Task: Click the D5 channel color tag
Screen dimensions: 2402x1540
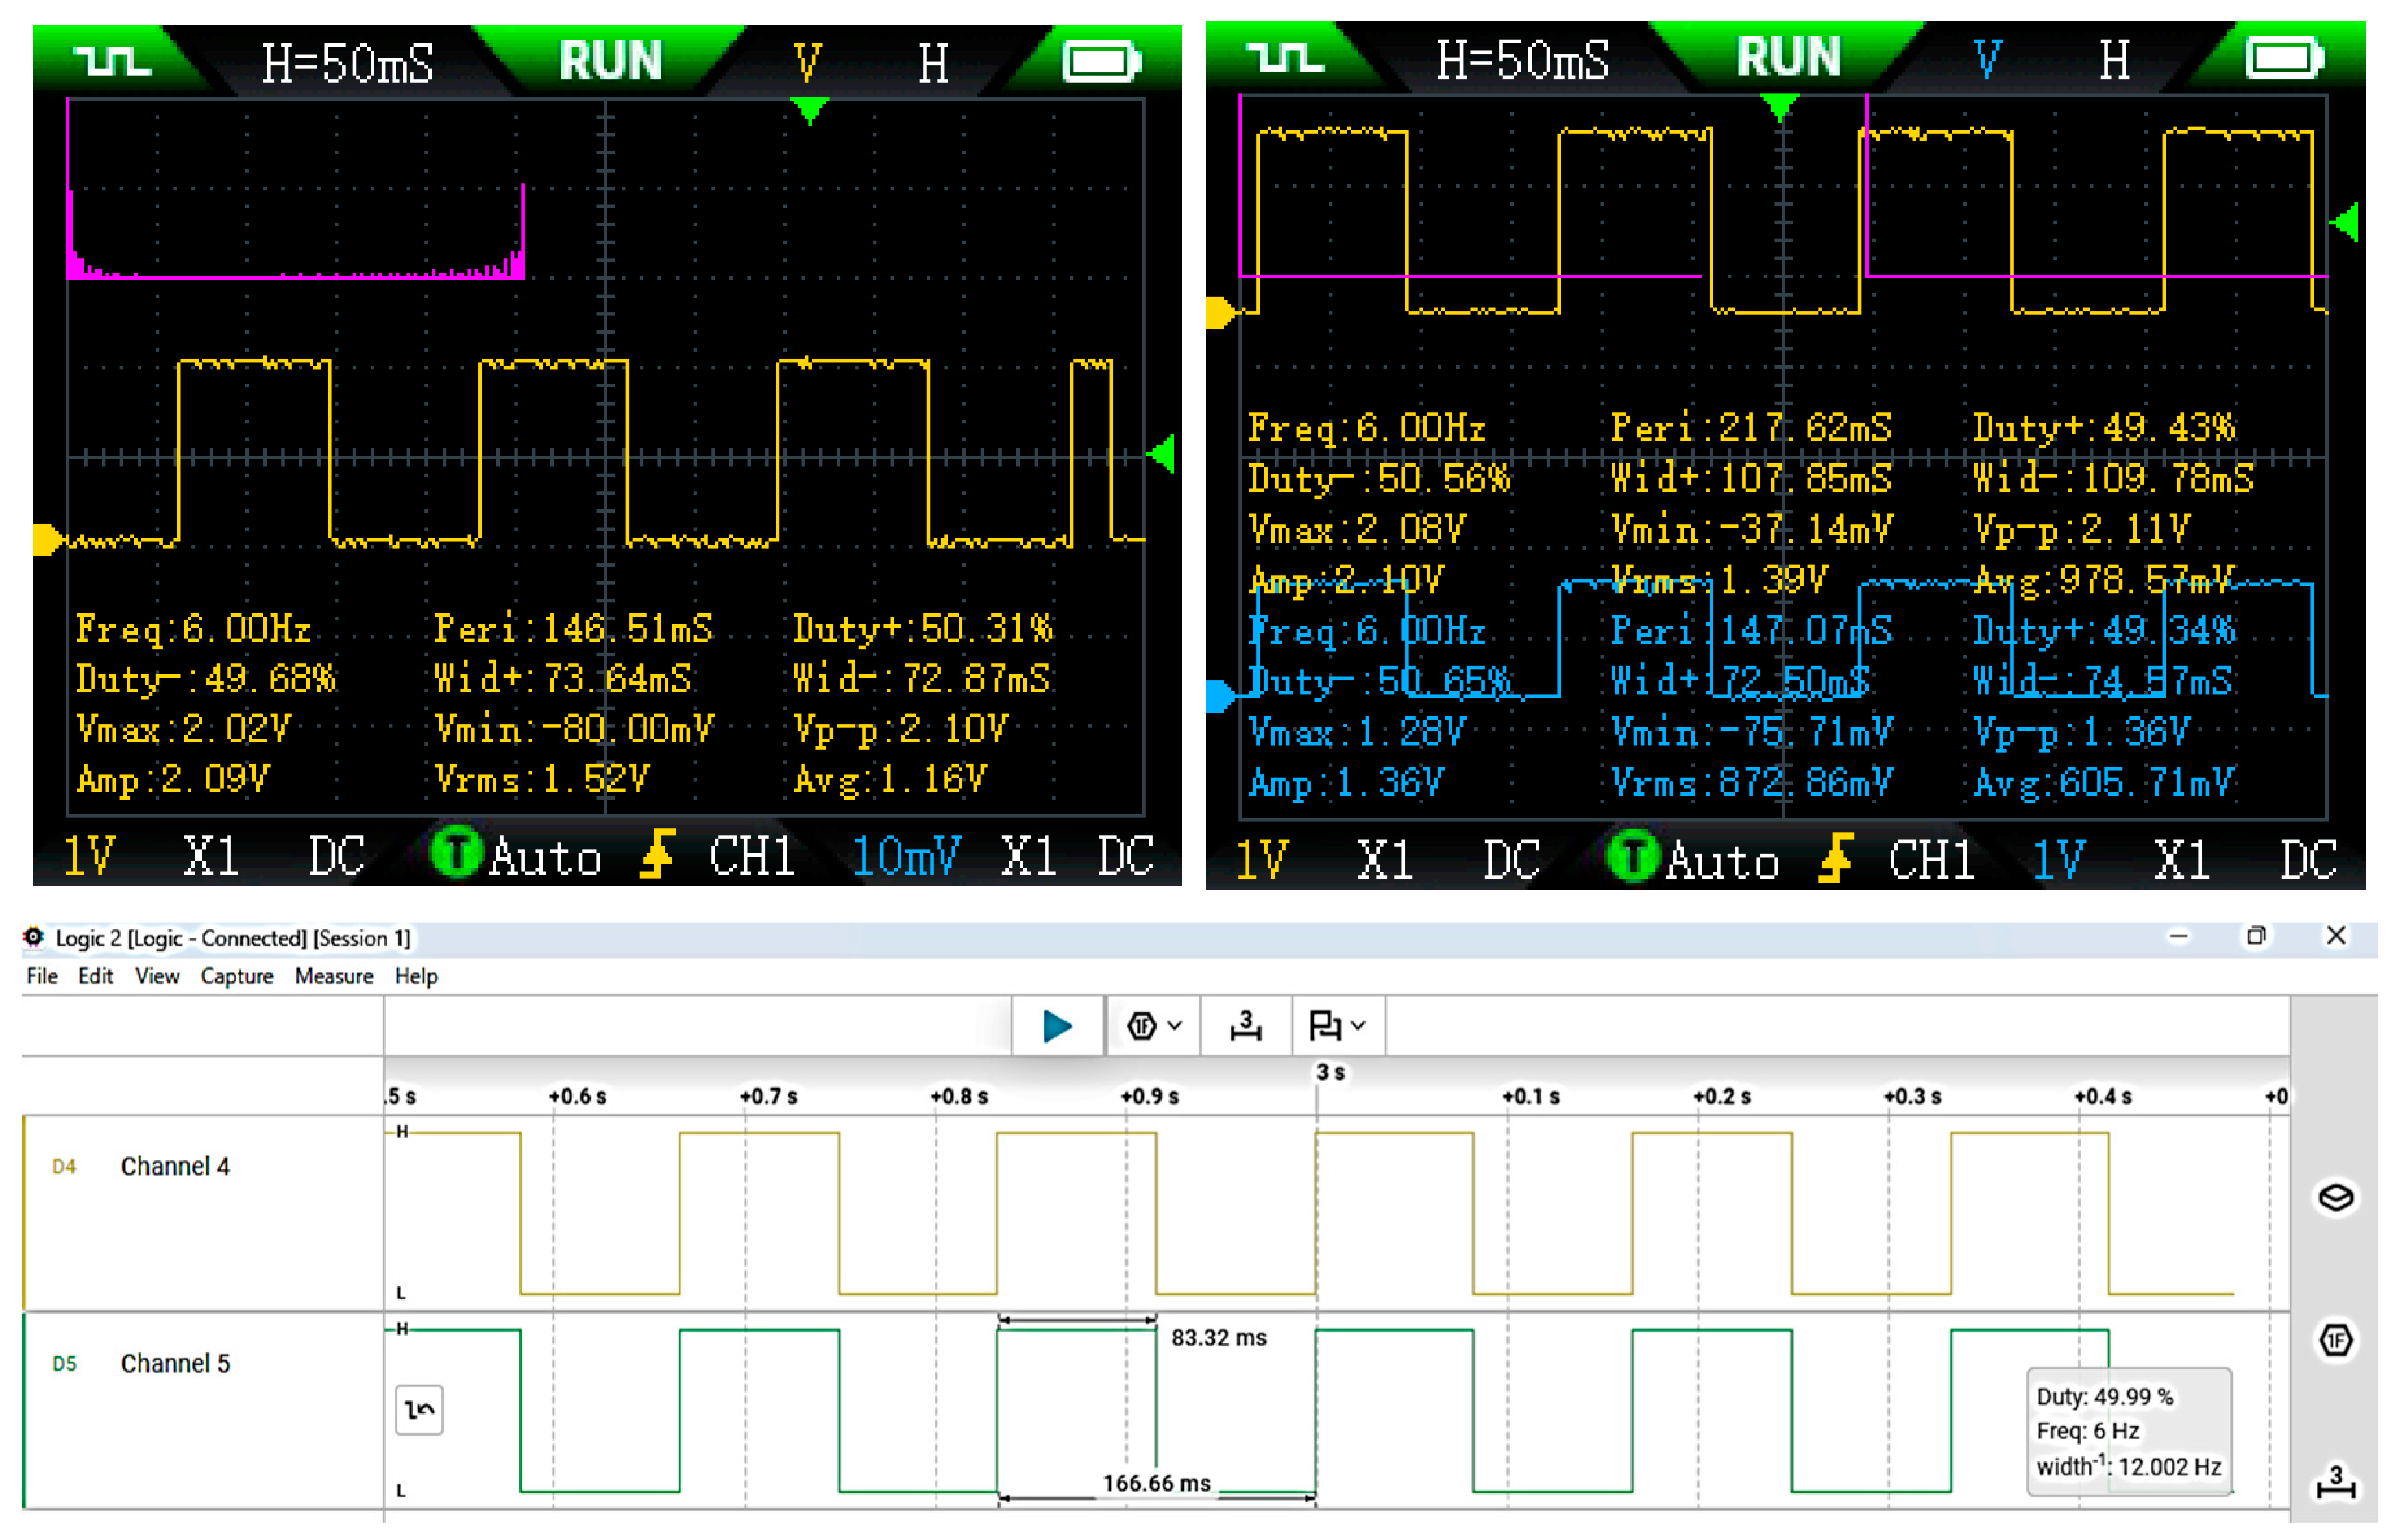Action: [64, 1364]
